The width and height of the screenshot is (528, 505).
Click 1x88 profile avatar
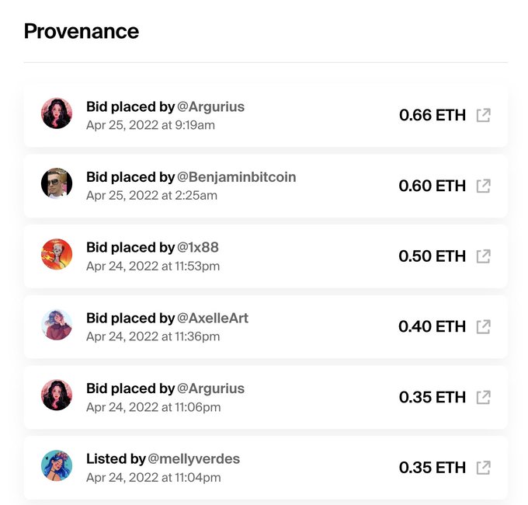coord(57,254)
